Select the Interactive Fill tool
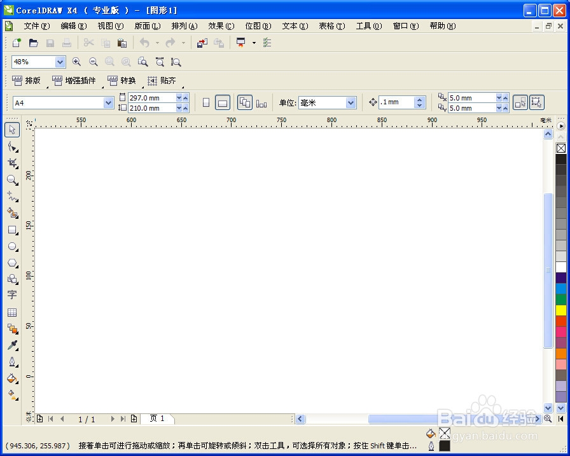 tap(12, 395)
